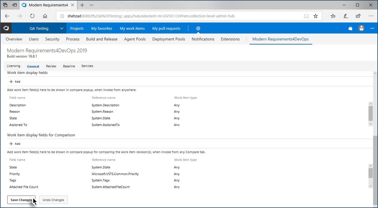Switch to the Baseline tab
378x208 pixels.
[69, 66]
